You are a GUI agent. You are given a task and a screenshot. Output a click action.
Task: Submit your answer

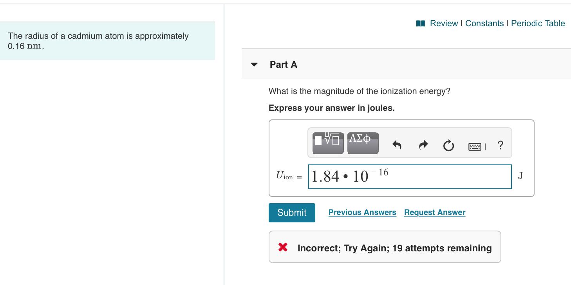[292, 213]
